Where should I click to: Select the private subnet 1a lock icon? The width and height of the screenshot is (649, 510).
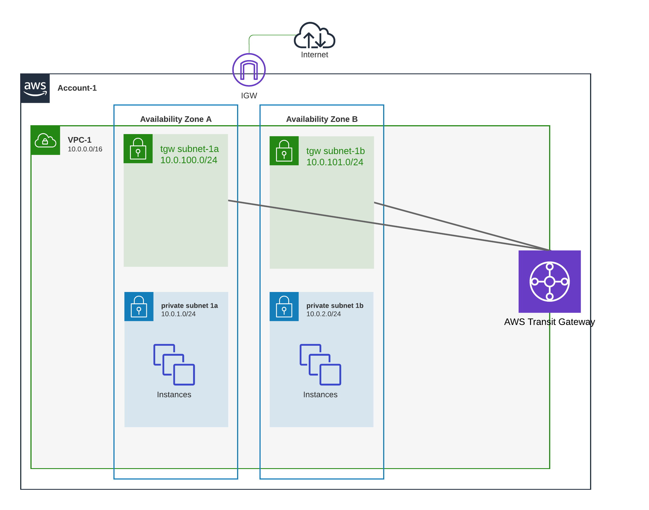click(x=139, y=307)
